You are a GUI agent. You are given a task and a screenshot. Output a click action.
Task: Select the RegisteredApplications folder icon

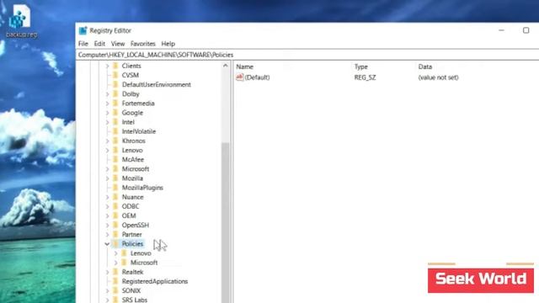pyautogui.click(x=115, y=281)
